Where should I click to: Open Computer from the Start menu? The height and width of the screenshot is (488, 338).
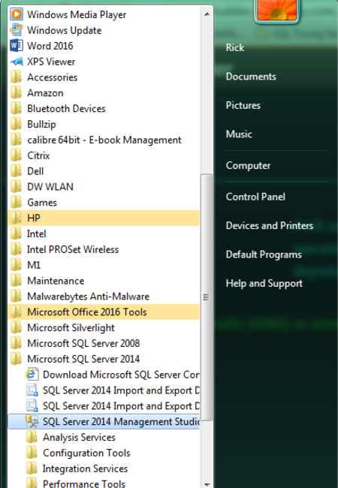pyautogui.click(x=248, y=166)
